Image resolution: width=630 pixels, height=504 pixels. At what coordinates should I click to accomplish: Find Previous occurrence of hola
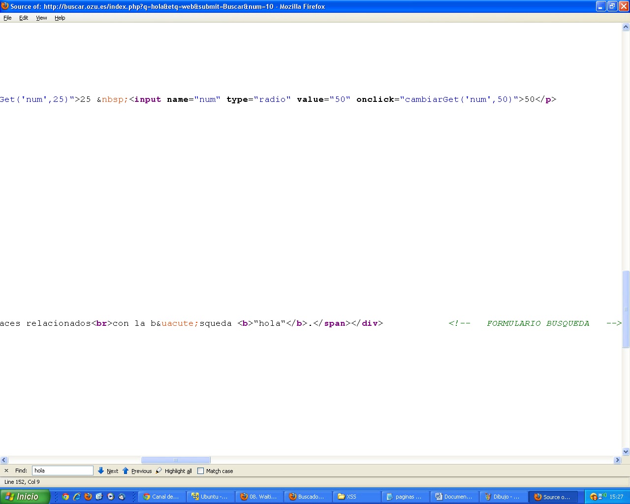tap(137, 471)
